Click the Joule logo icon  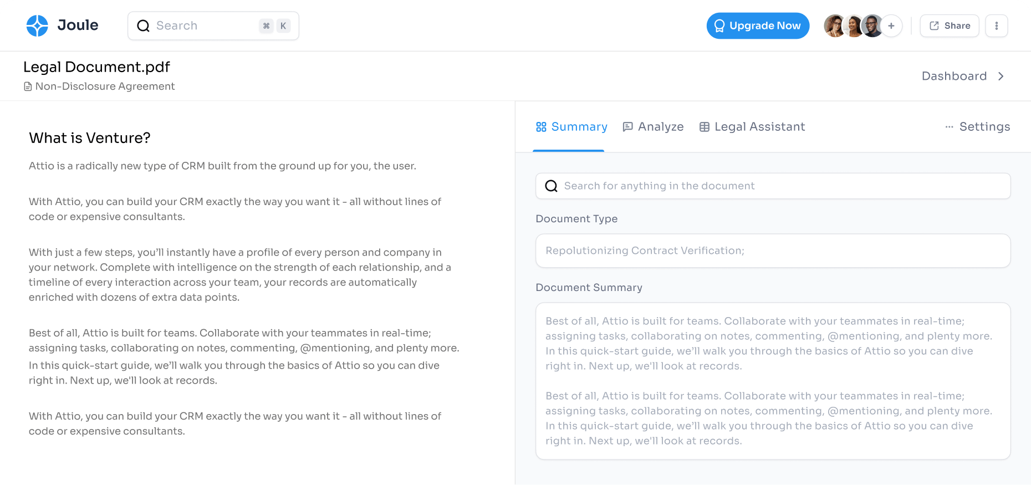37,25
